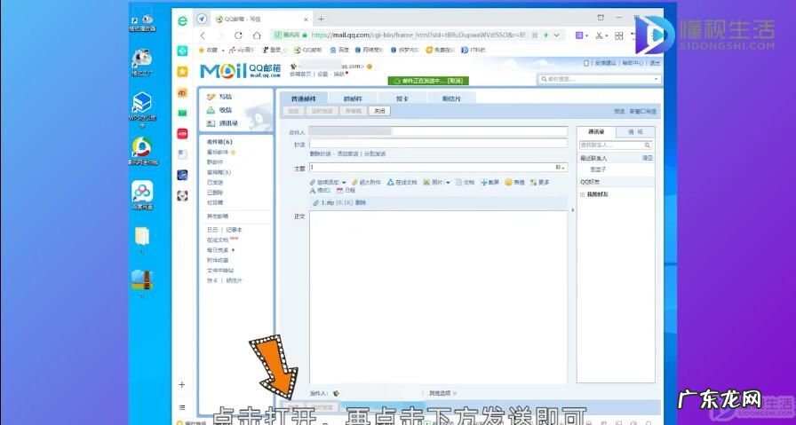Insert an 在线文档 online document
The height and width of the screenshot is (425, 796).
point(402,182)
